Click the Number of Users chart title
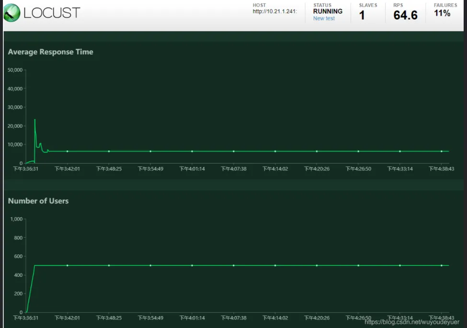This screenshot has height=328, width=467. (x=38, y=201)
